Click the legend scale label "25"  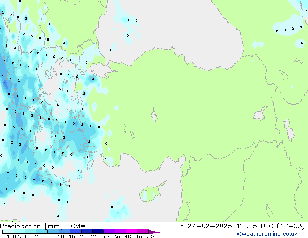click(x=94, y=236)
